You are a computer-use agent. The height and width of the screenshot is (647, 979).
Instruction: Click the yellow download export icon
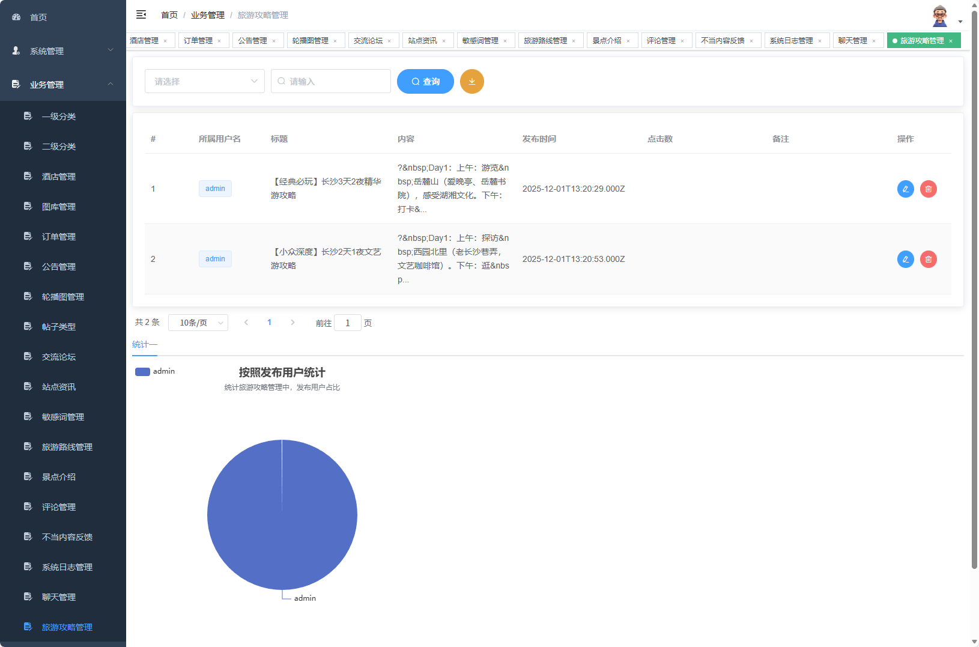click(x=472, y=81)
